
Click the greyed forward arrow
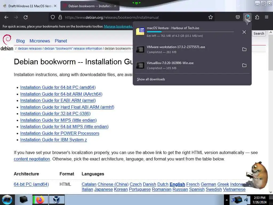pyautogui.click(x=16, y=17)
